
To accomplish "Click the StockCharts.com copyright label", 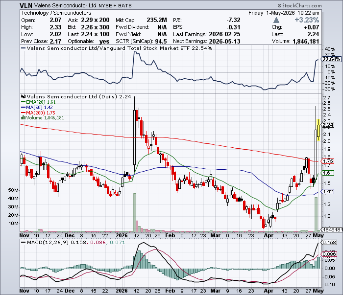I will [x=300, y=5].
